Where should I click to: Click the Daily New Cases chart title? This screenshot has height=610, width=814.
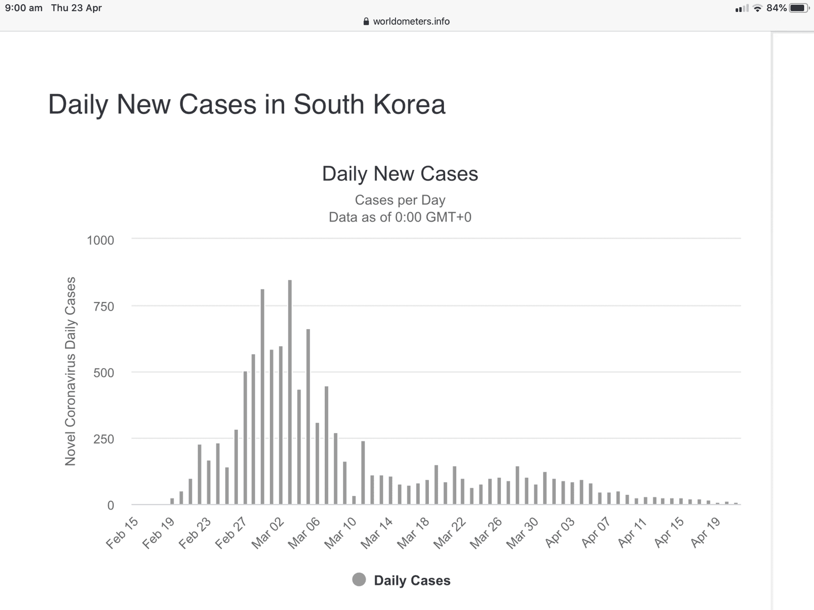tap(400, 174)
